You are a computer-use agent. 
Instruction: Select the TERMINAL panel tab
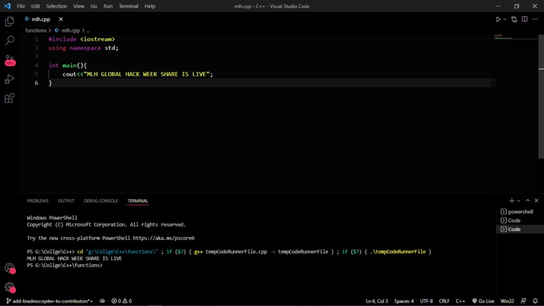[x=138, y=201]
